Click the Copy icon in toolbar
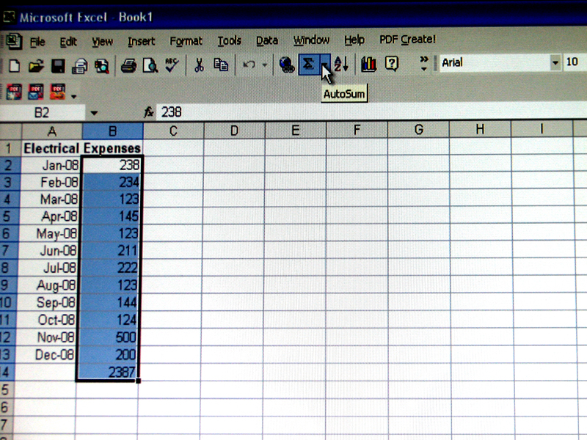 click(220, 65)
